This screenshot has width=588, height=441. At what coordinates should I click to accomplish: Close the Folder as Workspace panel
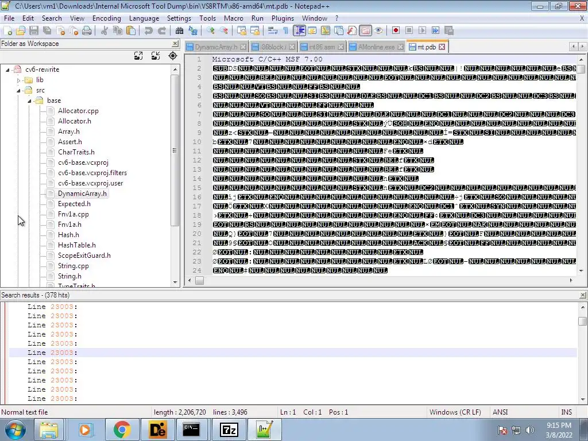click(175, 44)
